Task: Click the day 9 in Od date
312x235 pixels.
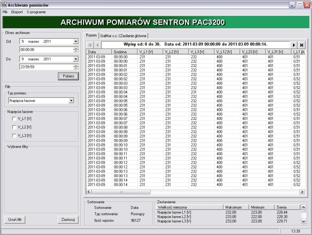Action: 22,42
